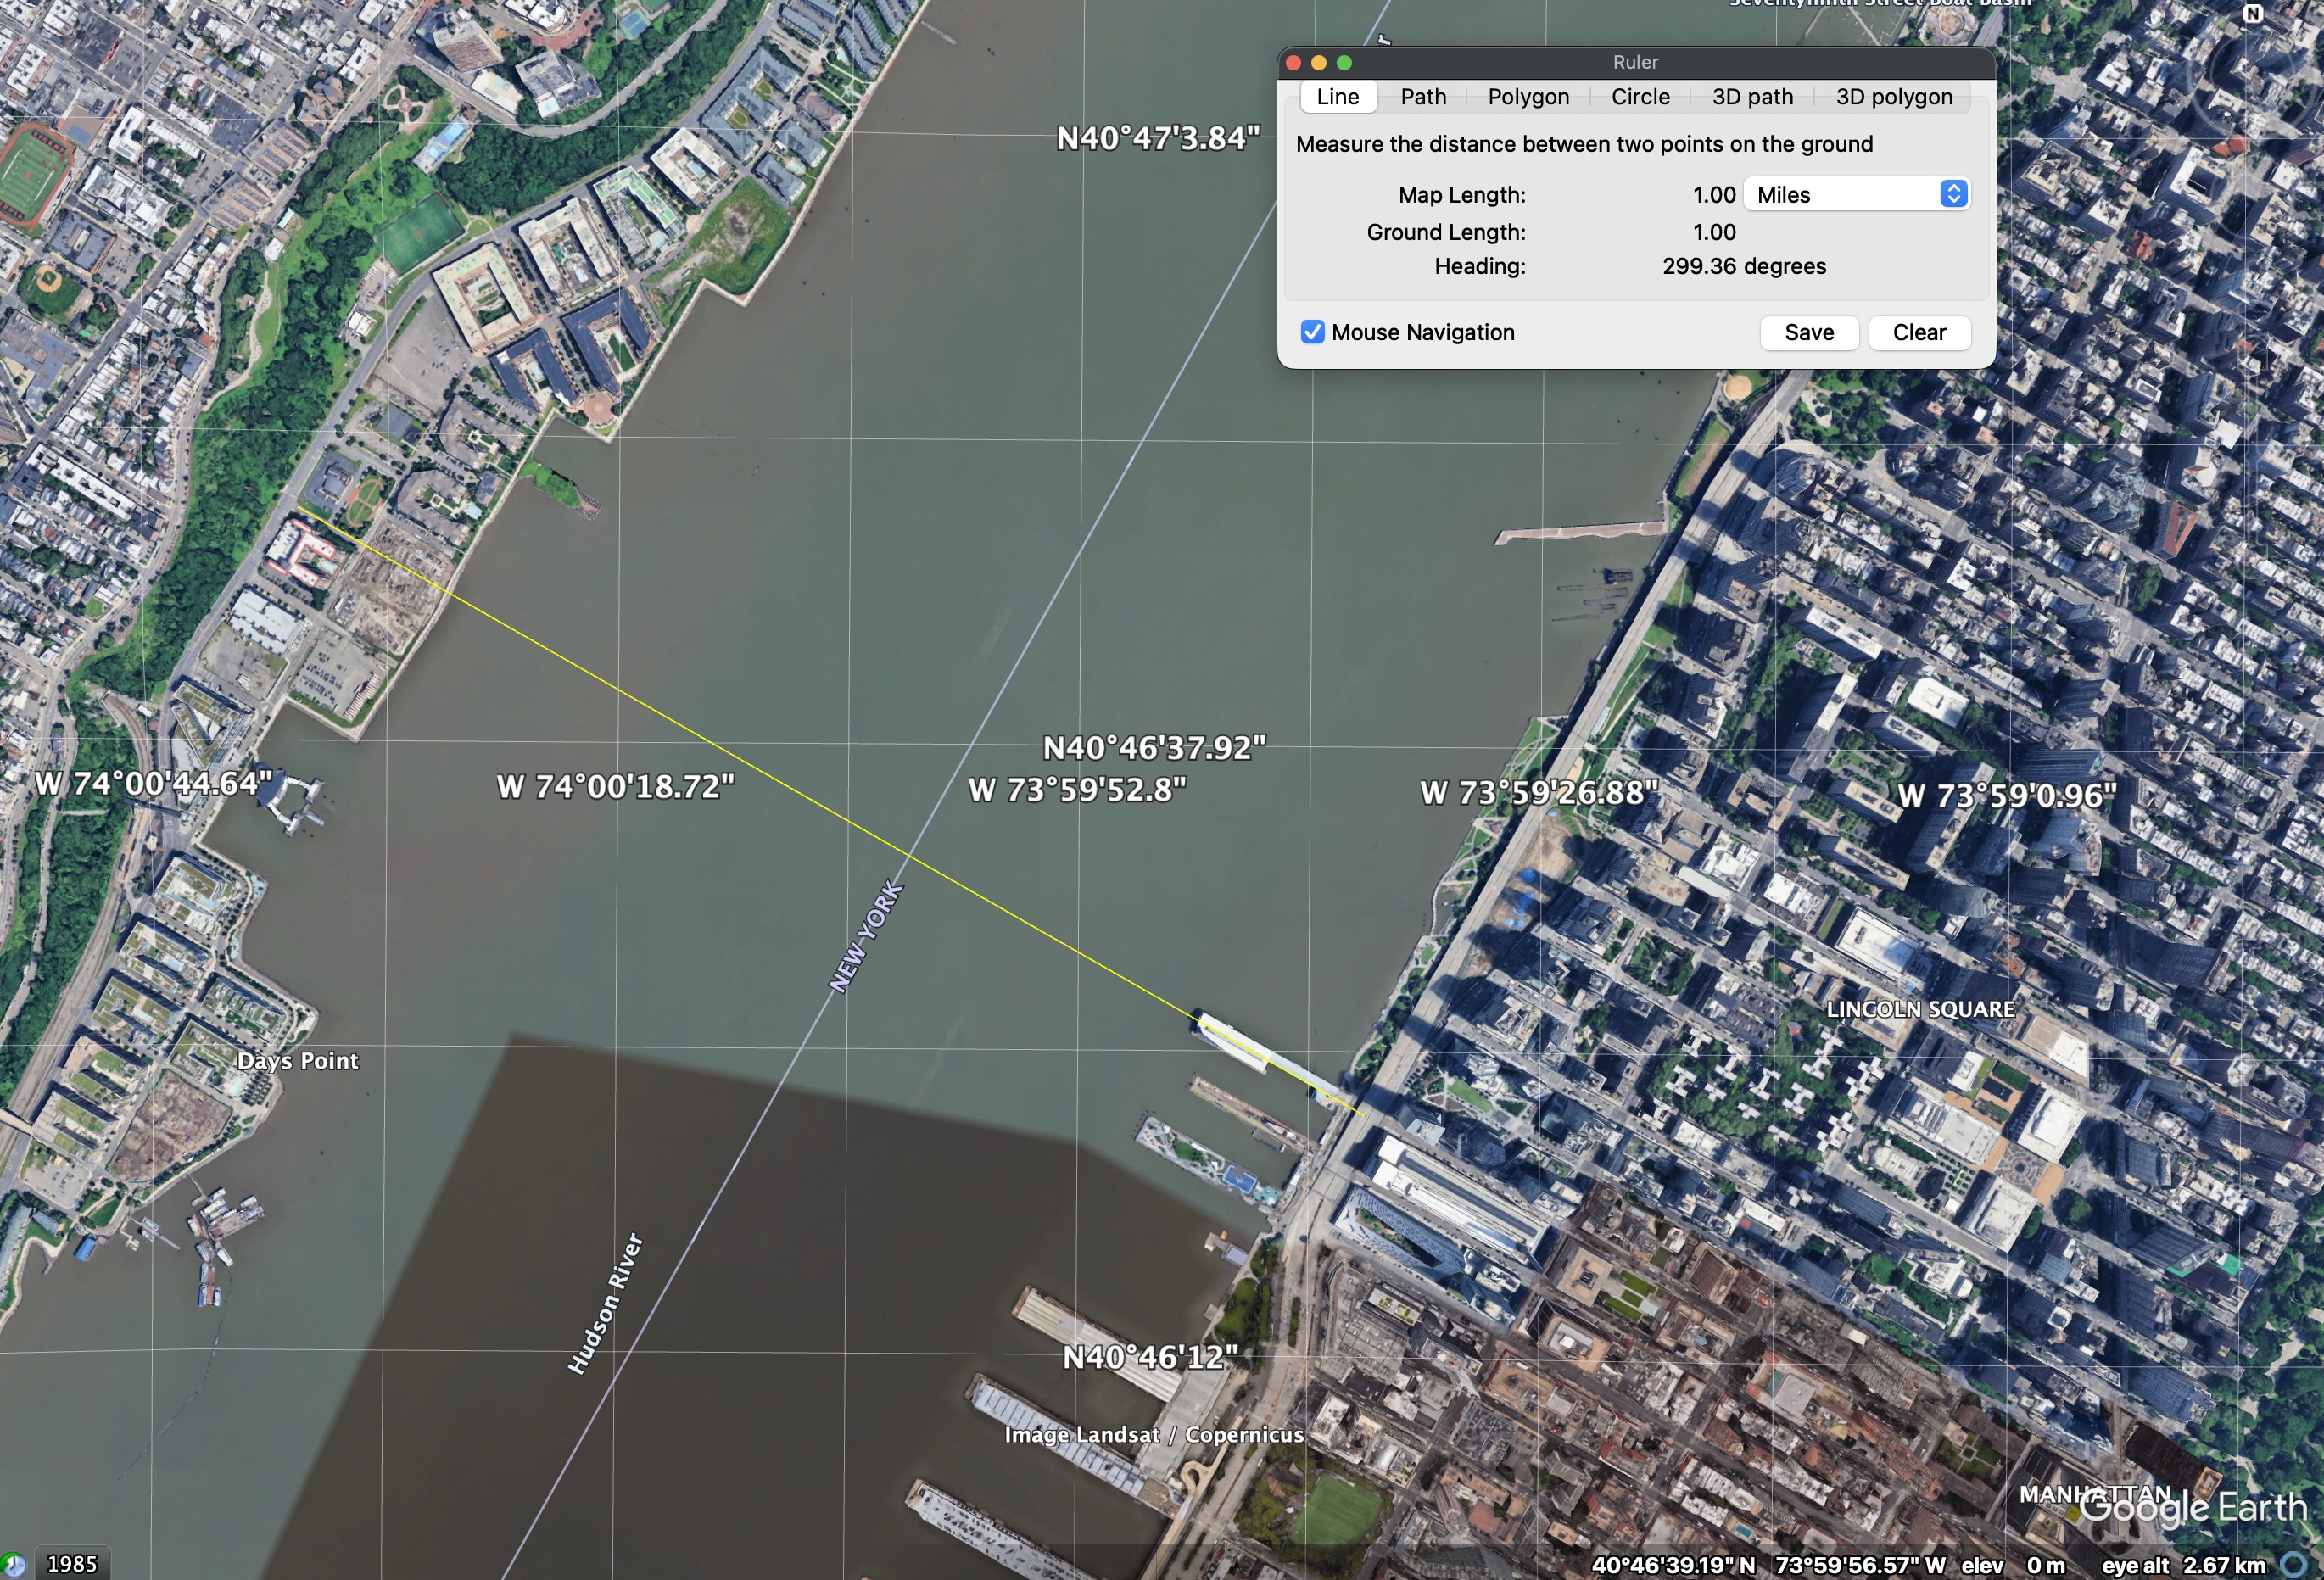Click the green zoom window button
The image size is (2324, 1580).
click(1346, 62)
